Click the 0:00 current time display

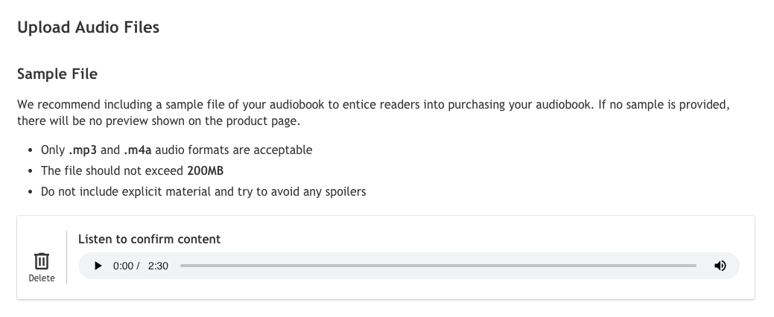pyautogui.click(x=123, y=266)
